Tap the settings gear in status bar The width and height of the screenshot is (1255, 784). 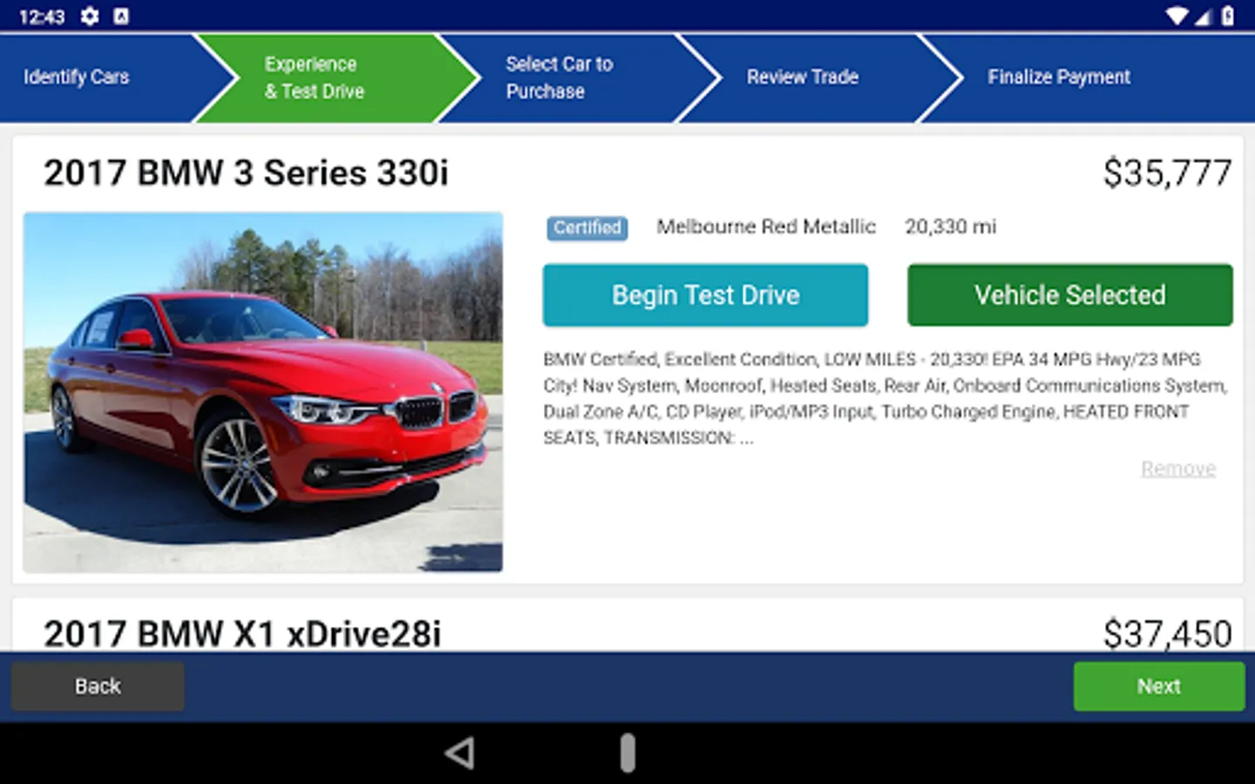[x=90, y=16]
